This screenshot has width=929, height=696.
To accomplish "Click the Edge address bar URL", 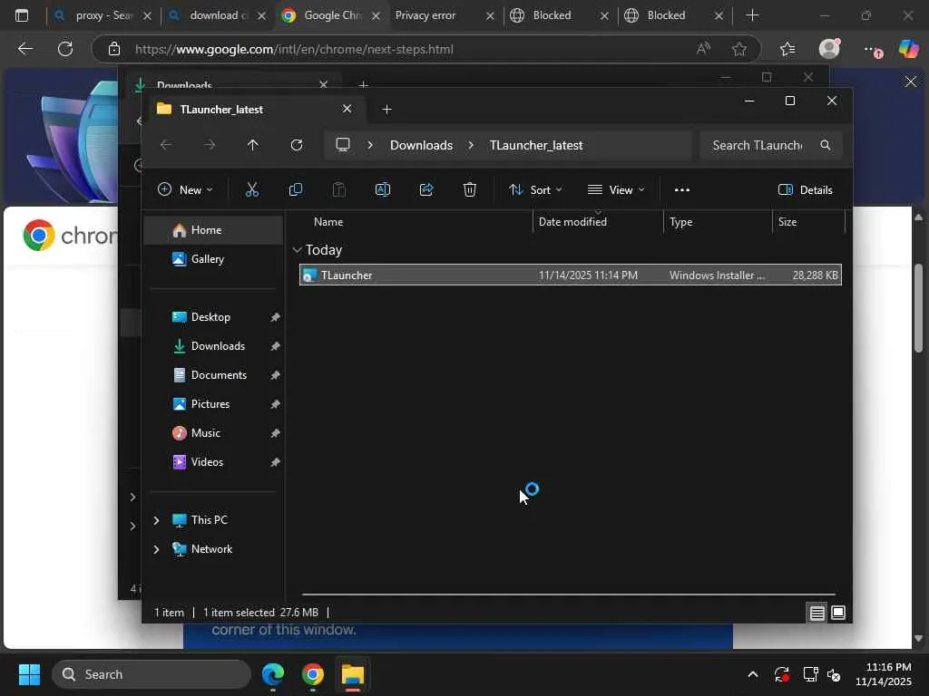I will point(294,49).
